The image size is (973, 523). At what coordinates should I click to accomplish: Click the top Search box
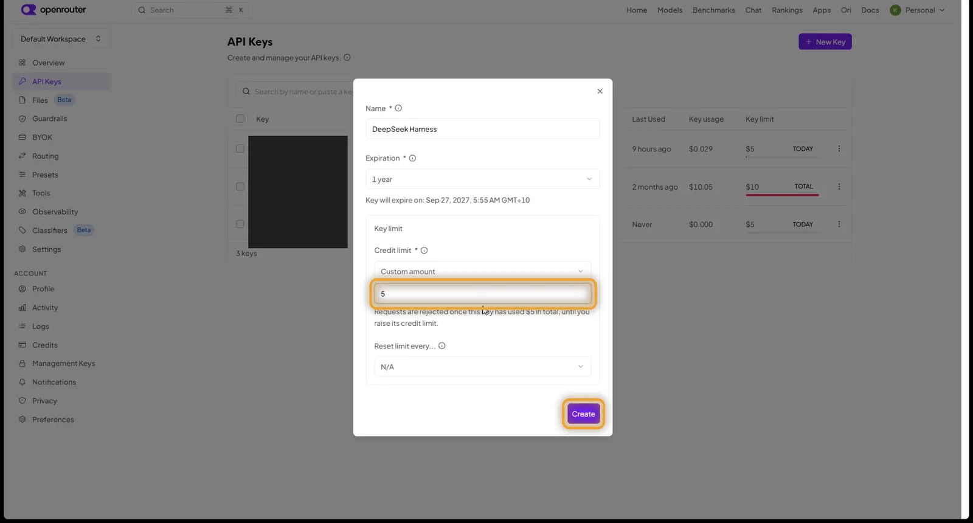click(x=192, y=10)
